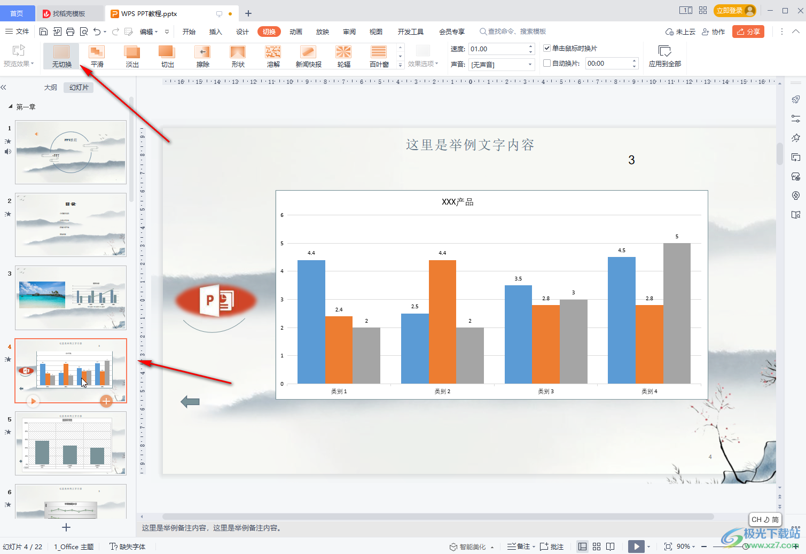Click the undo arrow icon
This screenshot has width=806, height=554.
97,32
